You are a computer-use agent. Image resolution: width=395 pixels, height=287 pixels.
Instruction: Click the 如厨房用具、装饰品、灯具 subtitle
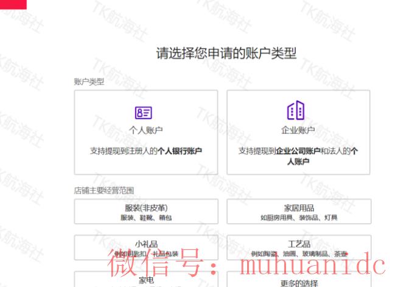coord(299,217)
